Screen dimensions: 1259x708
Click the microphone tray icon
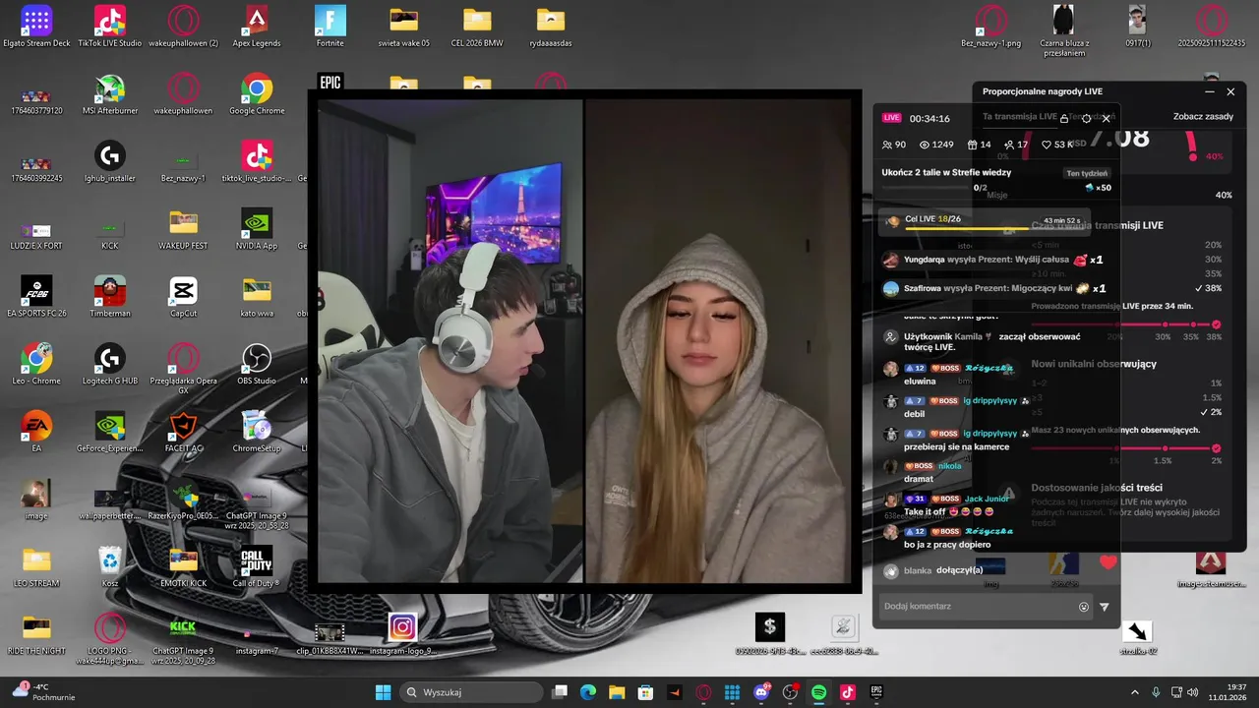[x=1156, y=692]
